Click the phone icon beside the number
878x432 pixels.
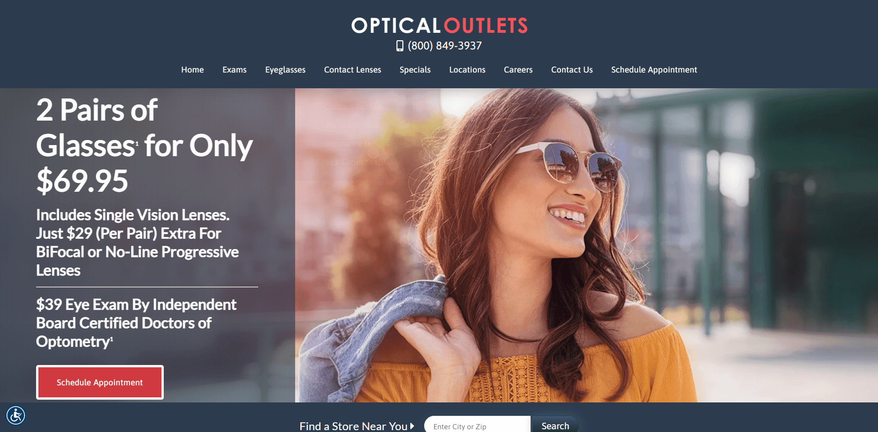coord(400,46)
